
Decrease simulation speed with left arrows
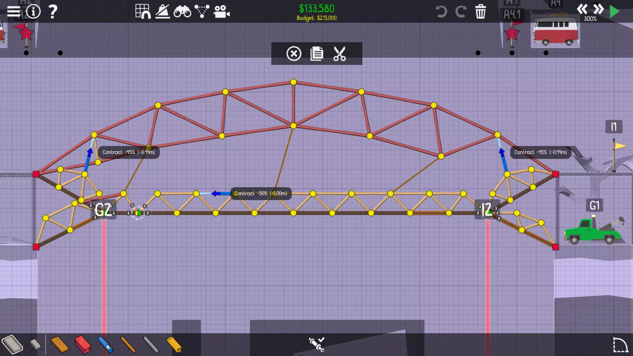point(582,9)
